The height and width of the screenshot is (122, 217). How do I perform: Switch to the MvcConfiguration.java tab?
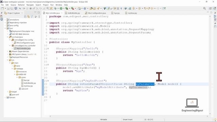point(96,13)
